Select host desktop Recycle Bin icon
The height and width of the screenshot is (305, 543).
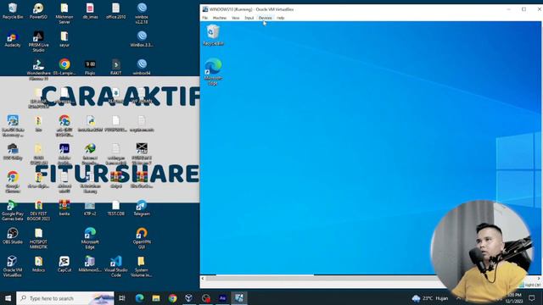tap(13, 11)
